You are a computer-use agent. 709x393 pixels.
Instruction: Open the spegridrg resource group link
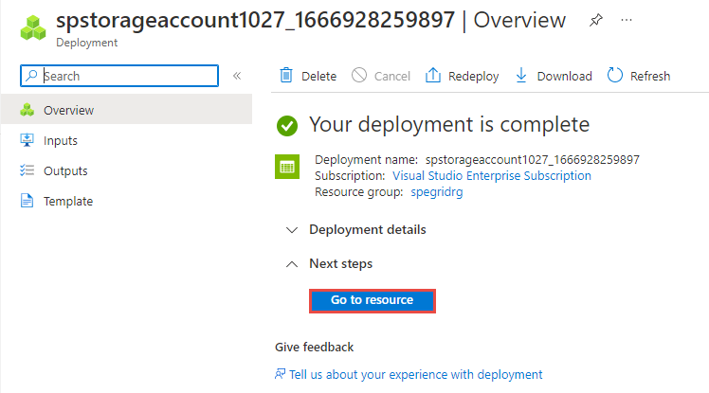437,192
